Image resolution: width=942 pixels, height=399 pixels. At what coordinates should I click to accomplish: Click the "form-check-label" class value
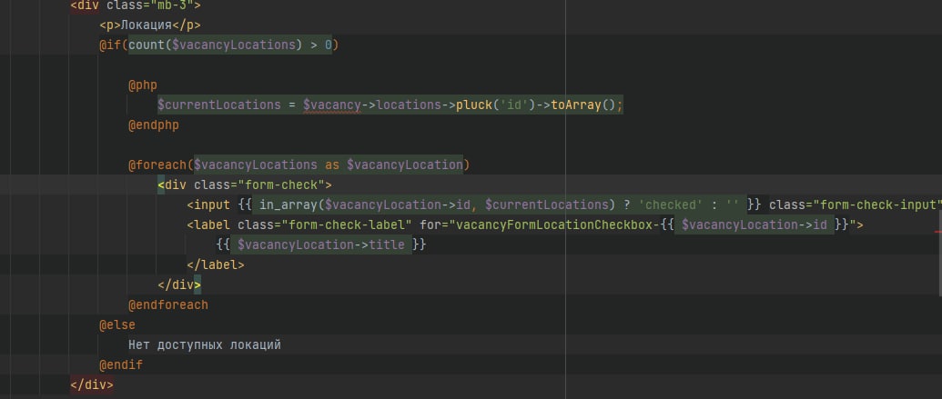(347, 224)
